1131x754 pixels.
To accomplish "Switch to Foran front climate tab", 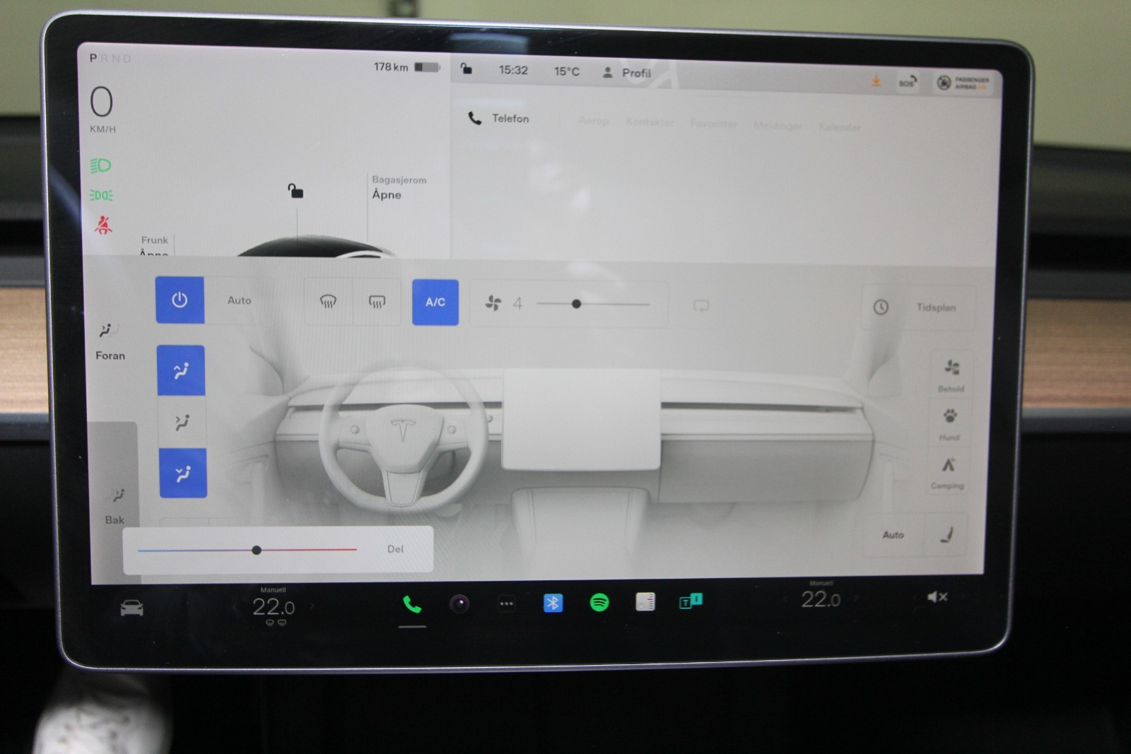I will (110, 341).
